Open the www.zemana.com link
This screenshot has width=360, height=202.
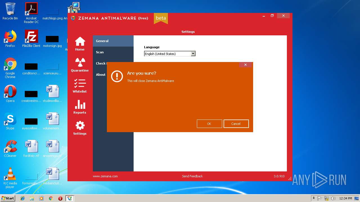(105, 176)
